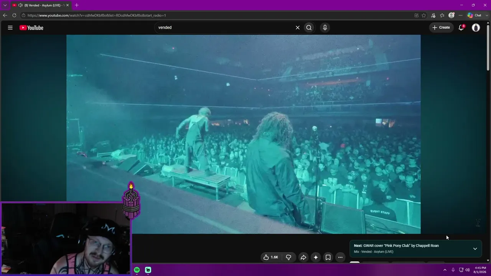This screenshot has width=491, height=276.
Task: Open the browser tab list dropdown
Action: (5, 5)
